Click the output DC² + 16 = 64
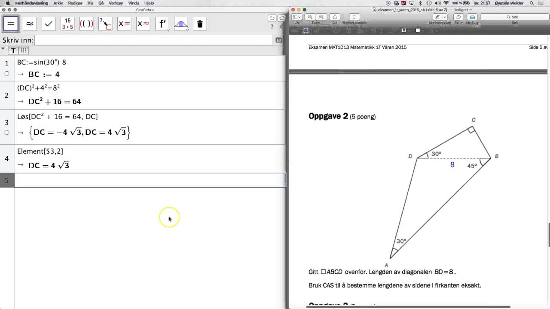The height and width of the screenshot is (309, 550). [55, 101]
